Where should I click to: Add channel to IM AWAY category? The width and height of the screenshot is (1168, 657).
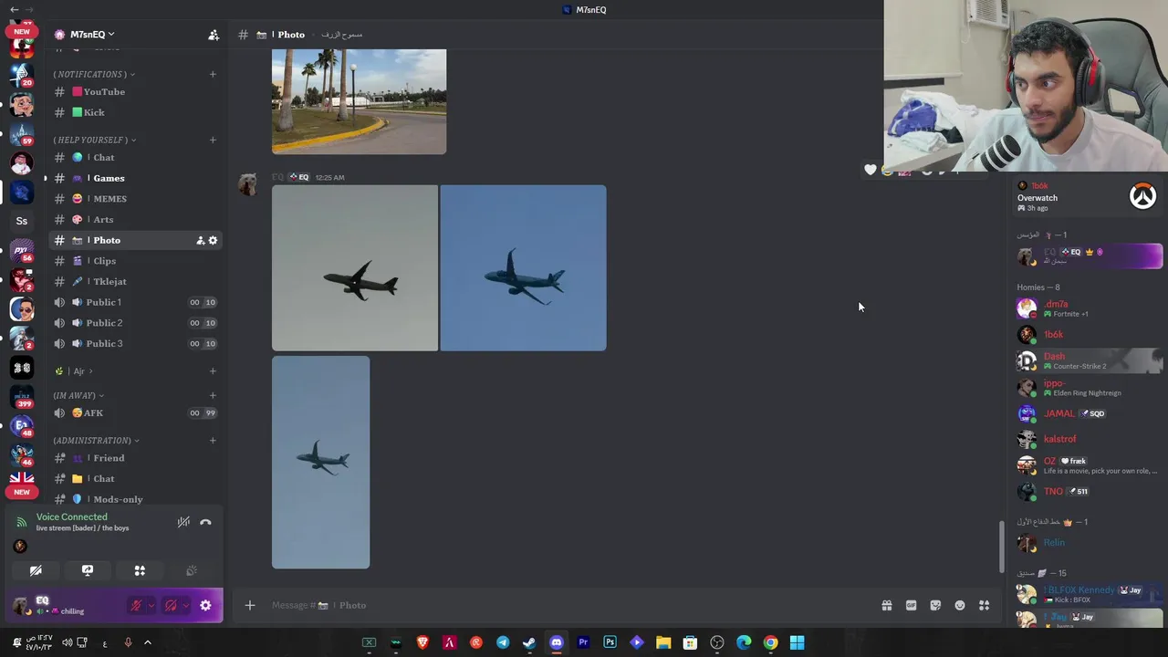point(213,395)
